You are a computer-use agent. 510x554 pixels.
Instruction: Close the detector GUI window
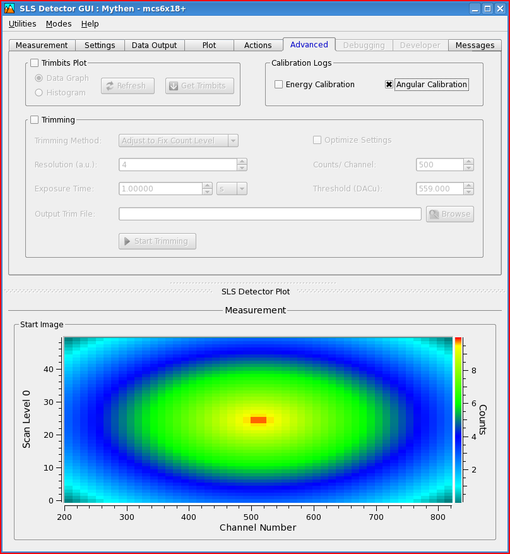click(x=499, y=8)
